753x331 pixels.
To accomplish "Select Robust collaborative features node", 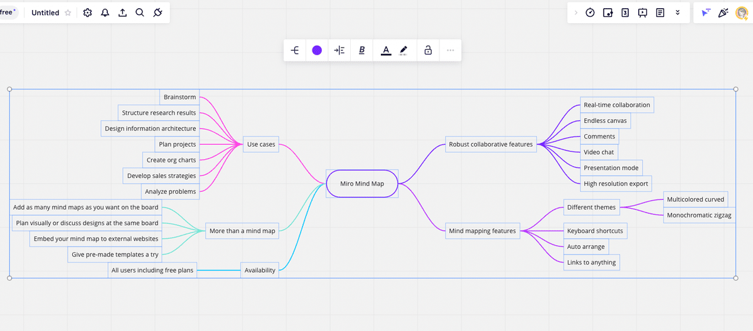I will [x=491, y=144].
